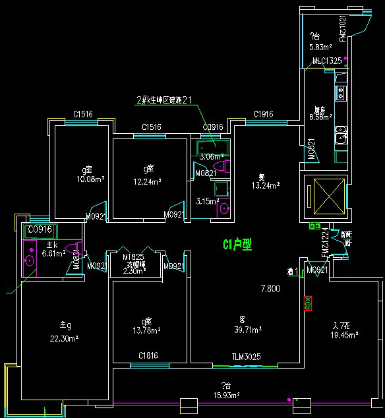Select the annotation text starting with 2#
This screenshot has height=418, width=385.
pyautogui.click(x=164, y=100)
